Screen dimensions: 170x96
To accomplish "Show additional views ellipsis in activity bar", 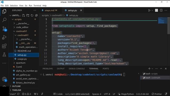I will coord(4,63).
